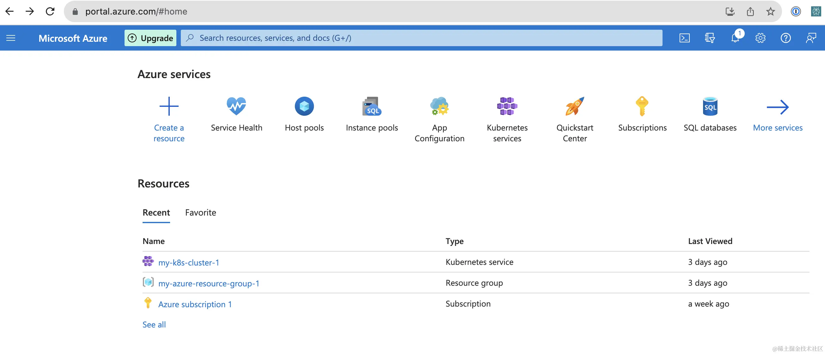This screenshot has width=825, height=354.
Task: Open my-k8s-cluster-1 resource link
Action: click(189, 262)
